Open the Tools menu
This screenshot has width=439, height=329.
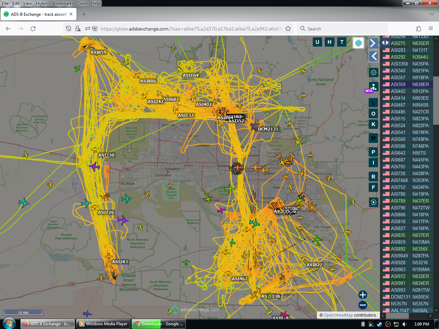(x=82, y=3)
